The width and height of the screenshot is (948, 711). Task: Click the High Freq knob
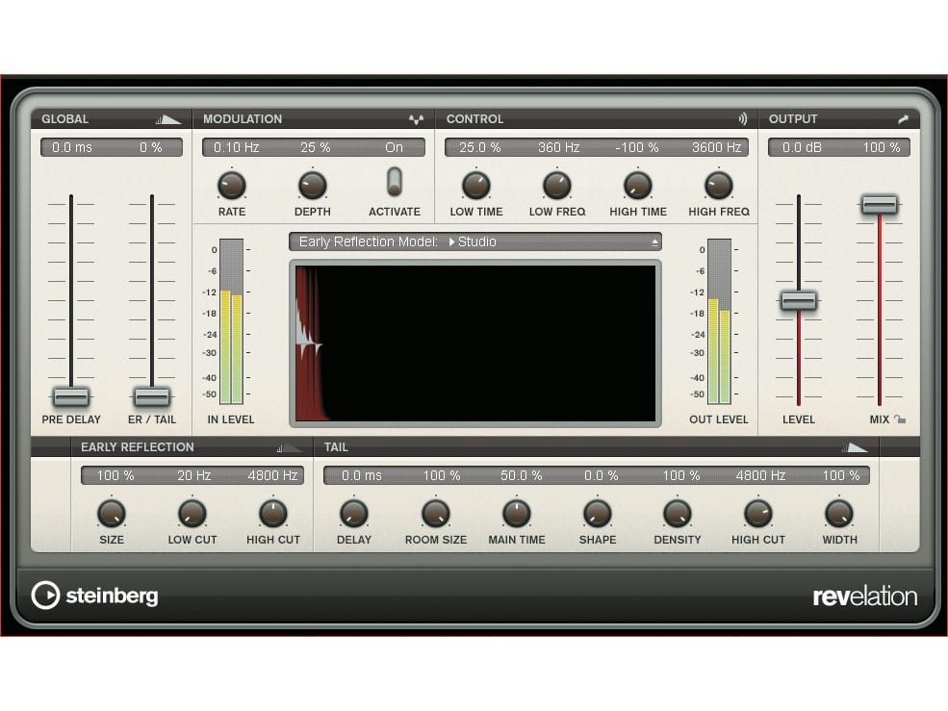pos(719,185)
